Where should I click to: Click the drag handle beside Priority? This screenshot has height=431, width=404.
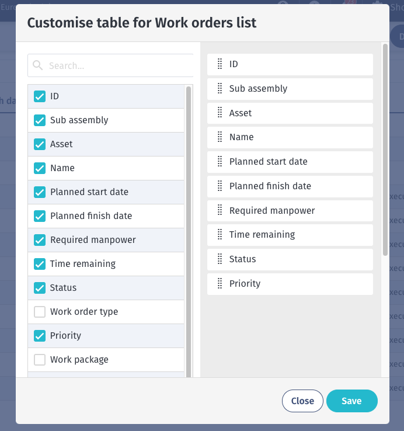[x=220, y=283]
